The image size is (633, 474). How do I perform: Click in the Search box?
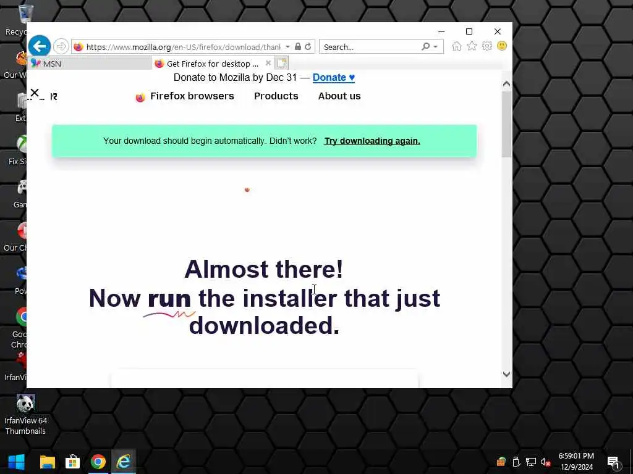point(370,47)
